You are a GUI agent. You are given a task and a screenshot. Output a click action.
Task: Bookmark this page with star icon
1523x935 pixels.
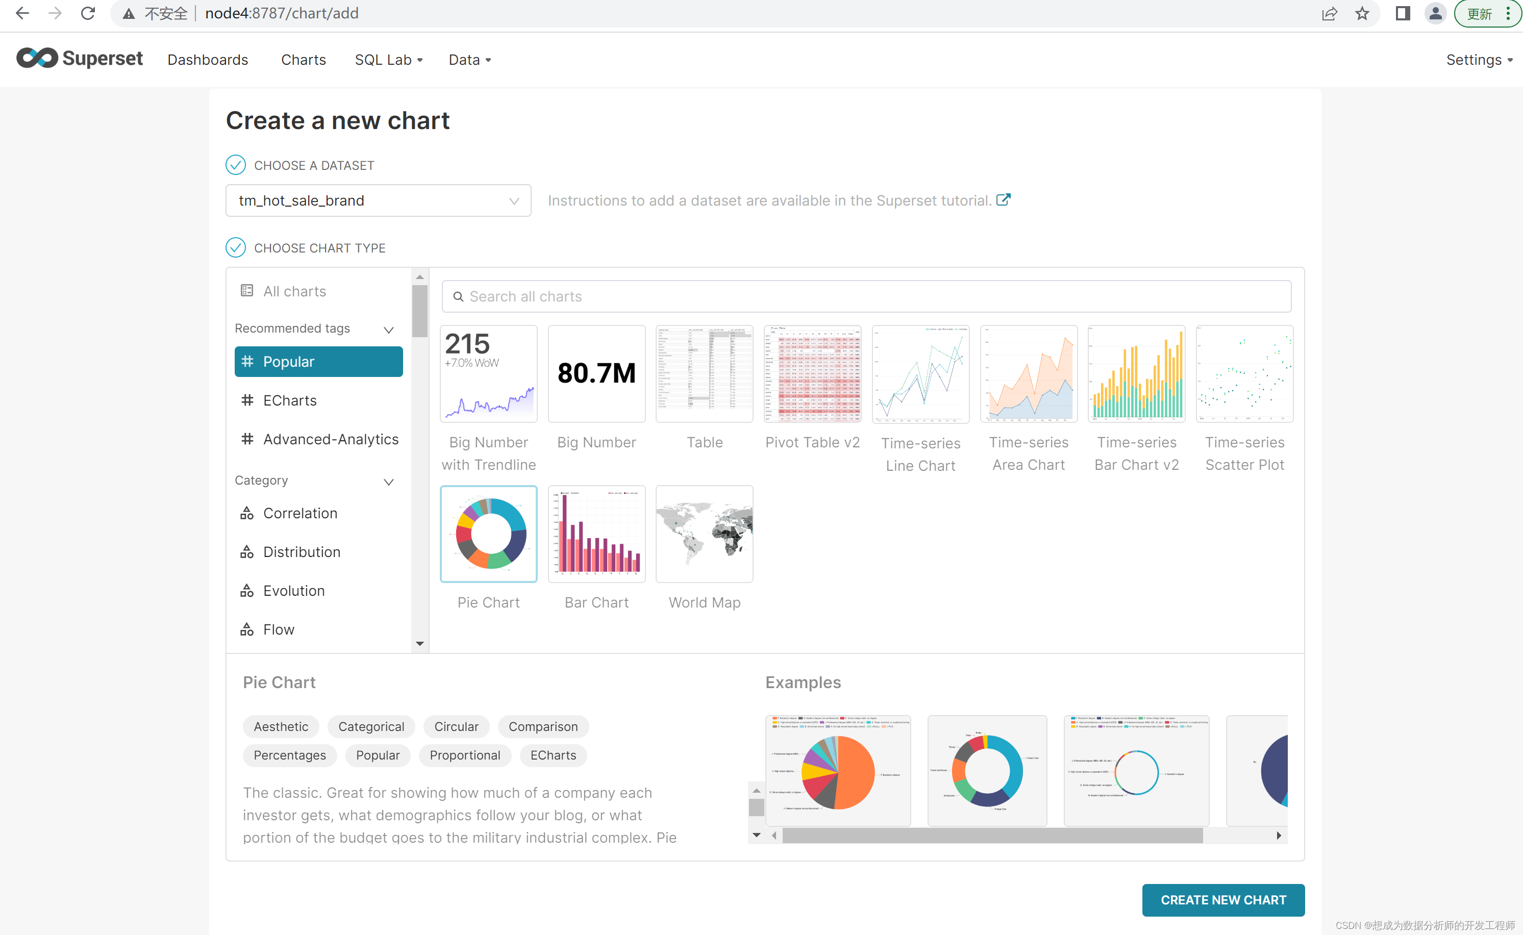[1362, 14]
